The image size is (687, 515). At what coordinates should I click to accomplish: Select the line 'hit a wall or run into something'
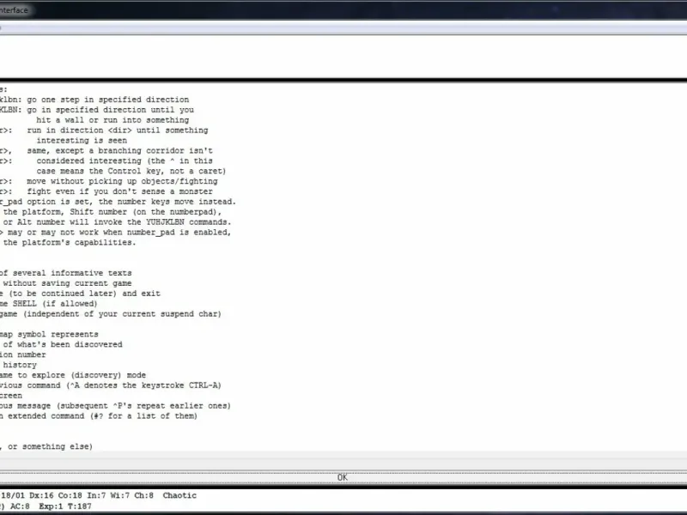pyautogui.click(x=112, y=120)
